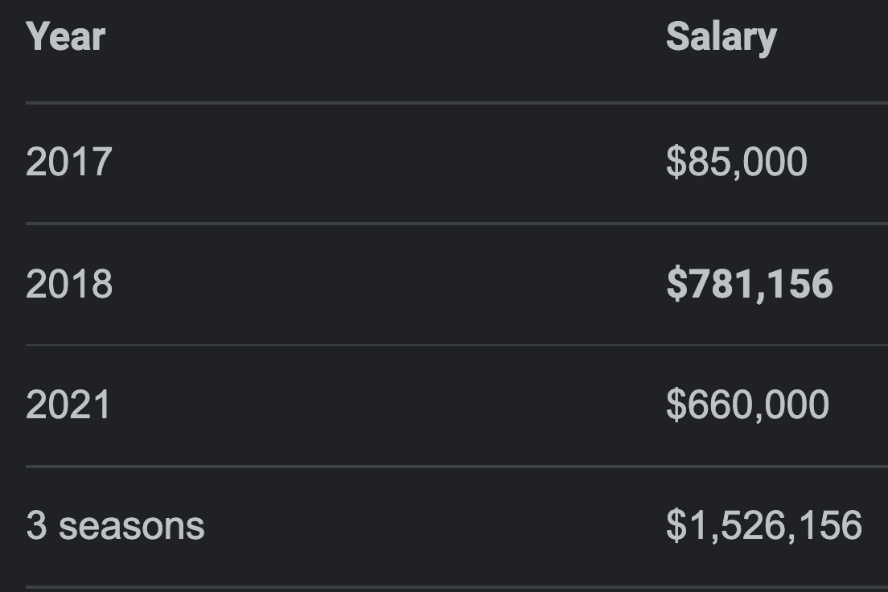Click the divider between 2017 and 2018 rows
The image size is (888, 592).
click(x=456, y=224)
